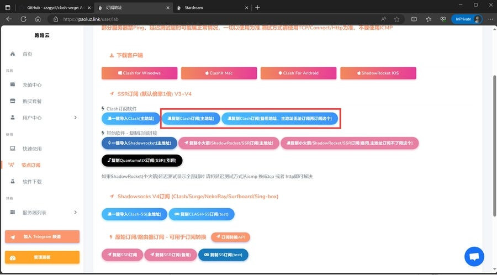
Task: Click the read aloud icon in address bar
Action: (x=384, y=19)
